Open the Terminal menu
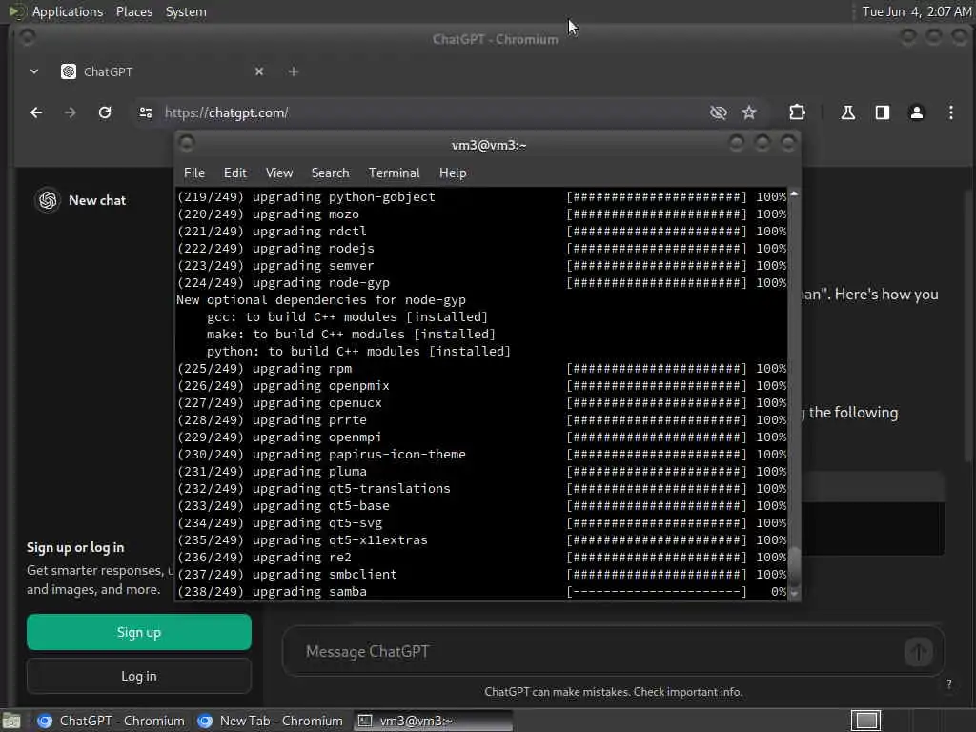 [394, 173]
